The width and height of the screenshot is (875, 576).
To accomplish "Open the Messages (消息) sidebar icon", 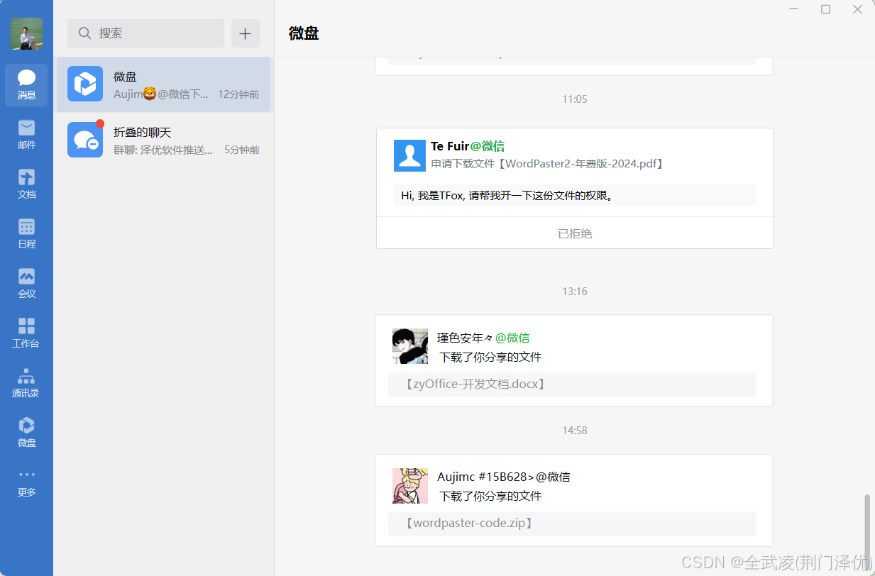I will click(x=26, y=84).
